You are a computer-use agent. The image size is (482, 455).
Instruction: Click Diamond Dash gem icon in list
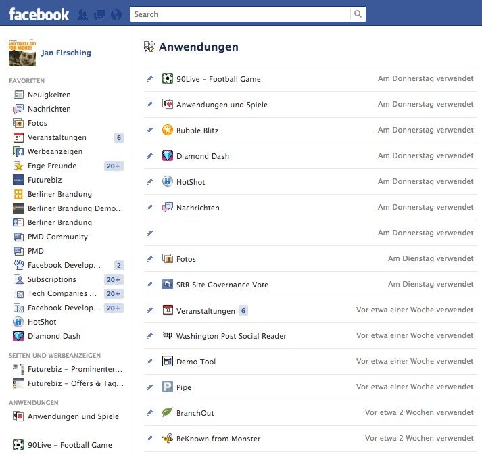point(168,156)
